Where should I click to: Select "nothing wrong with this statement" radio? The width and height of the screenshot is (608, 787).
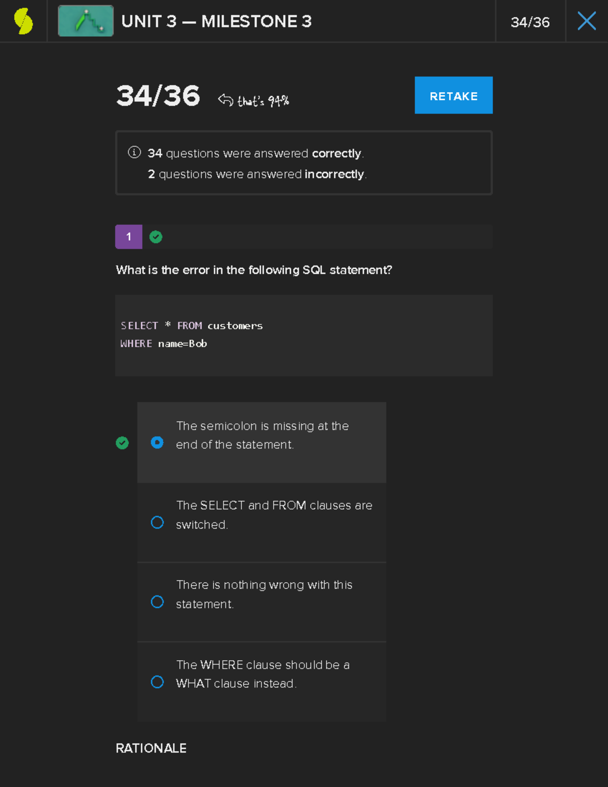[x=157, y=602]
